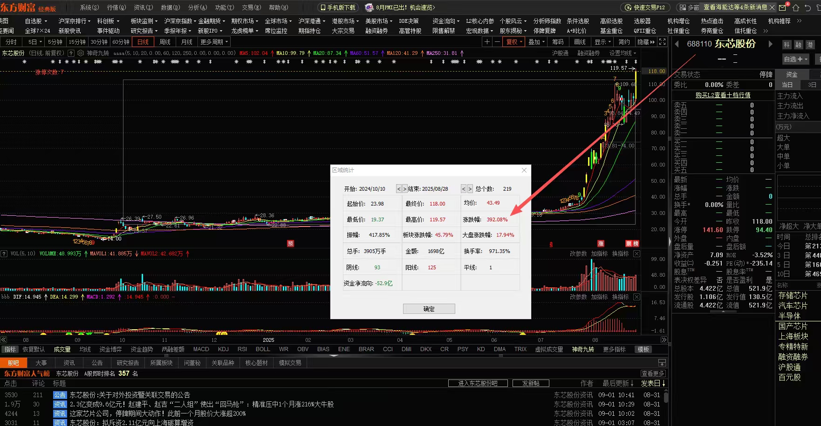
Task: Expand more toolbar items in first row
Action: coord(799,21)
